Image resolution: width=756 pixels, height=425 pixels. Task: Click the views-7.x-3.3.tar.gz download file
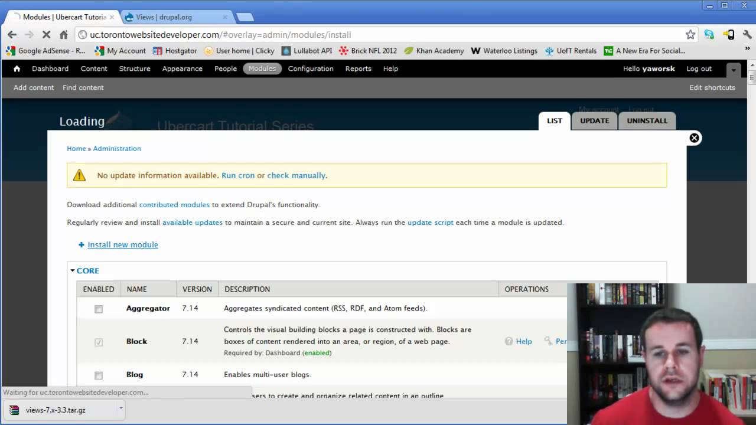(x=56, y=410)
